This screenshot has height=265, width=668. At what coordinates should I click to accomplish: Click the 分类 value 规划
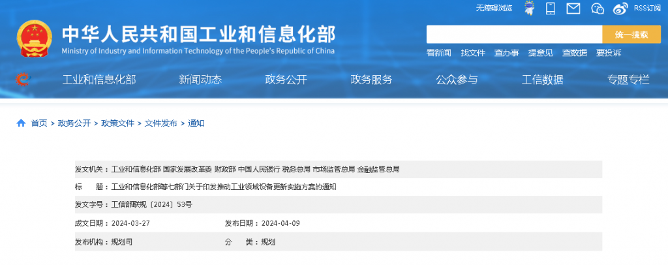point(268,242)
